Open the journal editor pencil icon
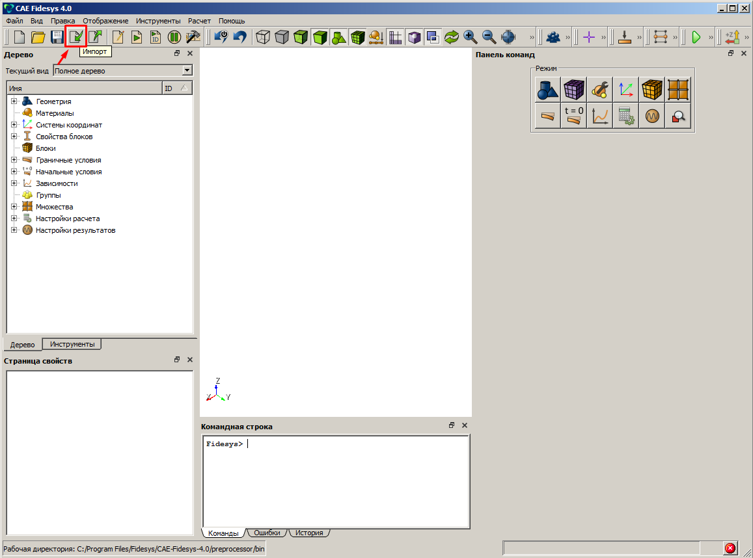Screen dimensions: 753x558 118,37
